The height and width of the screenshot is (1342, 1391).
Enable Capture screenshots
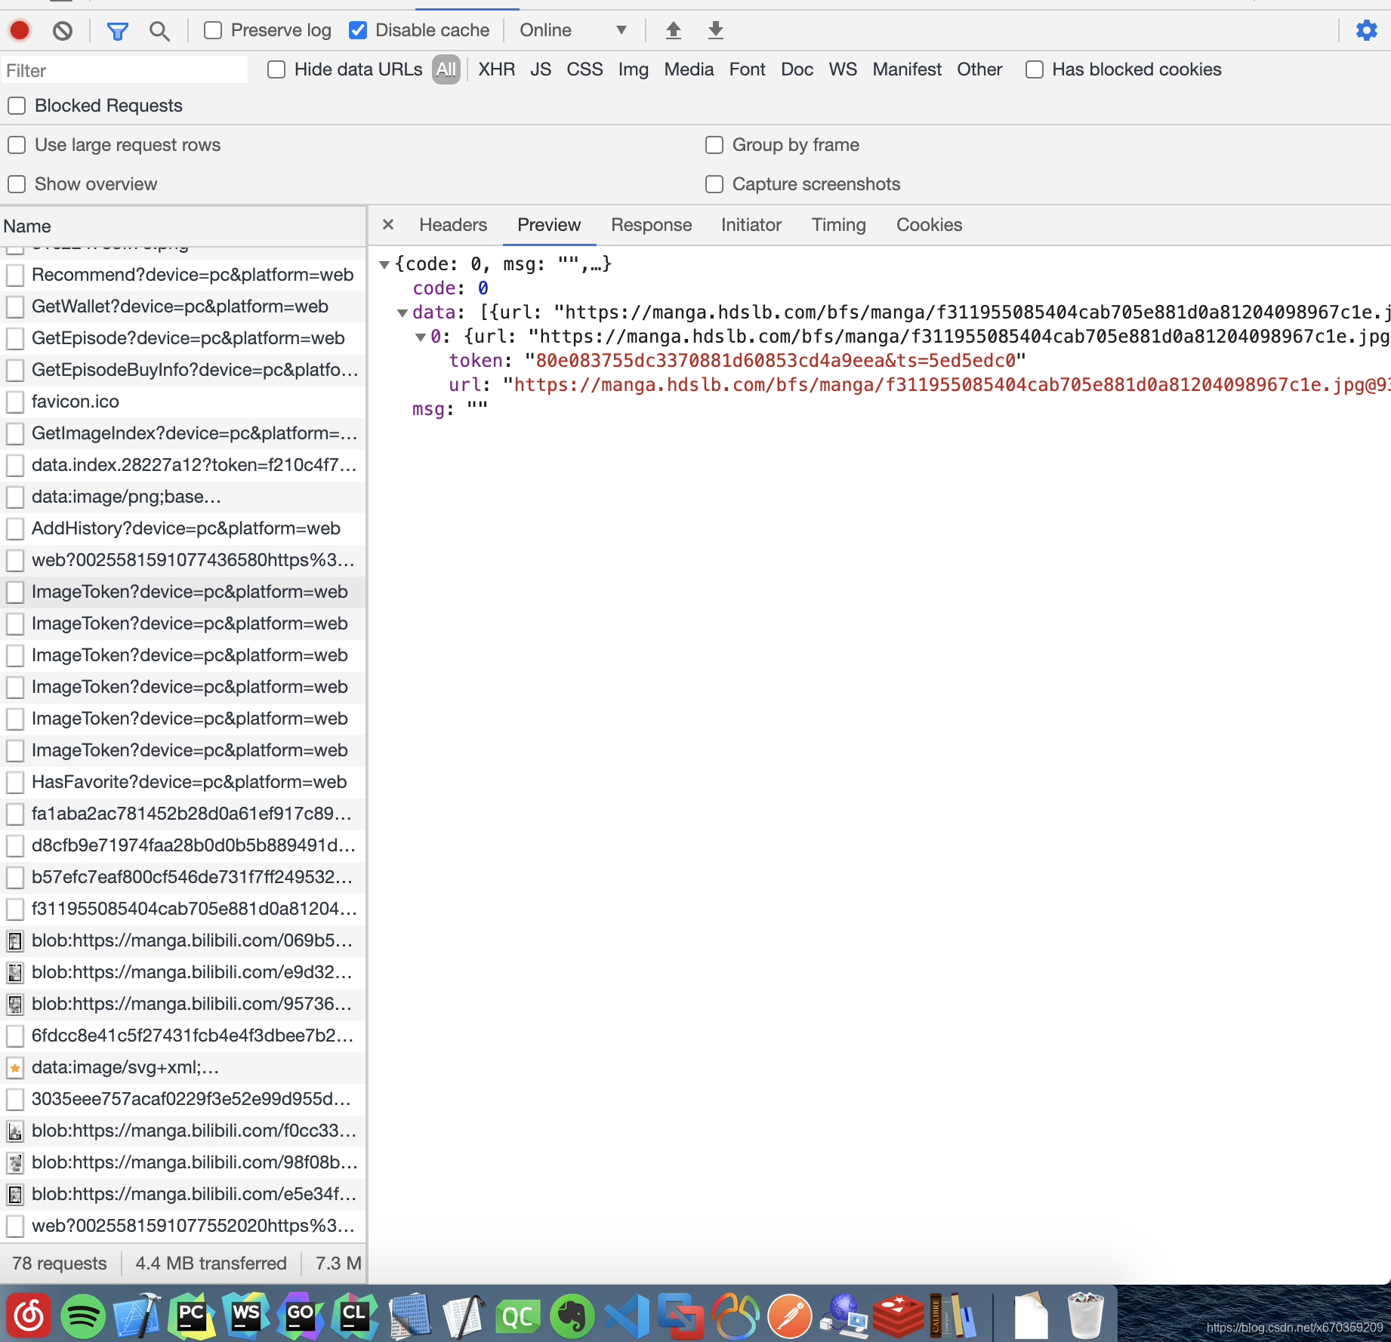pyautogui.click(x=714, y=184)
